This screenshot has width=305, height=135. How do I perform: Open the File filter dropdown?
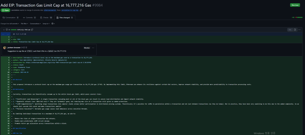[24, 23]
